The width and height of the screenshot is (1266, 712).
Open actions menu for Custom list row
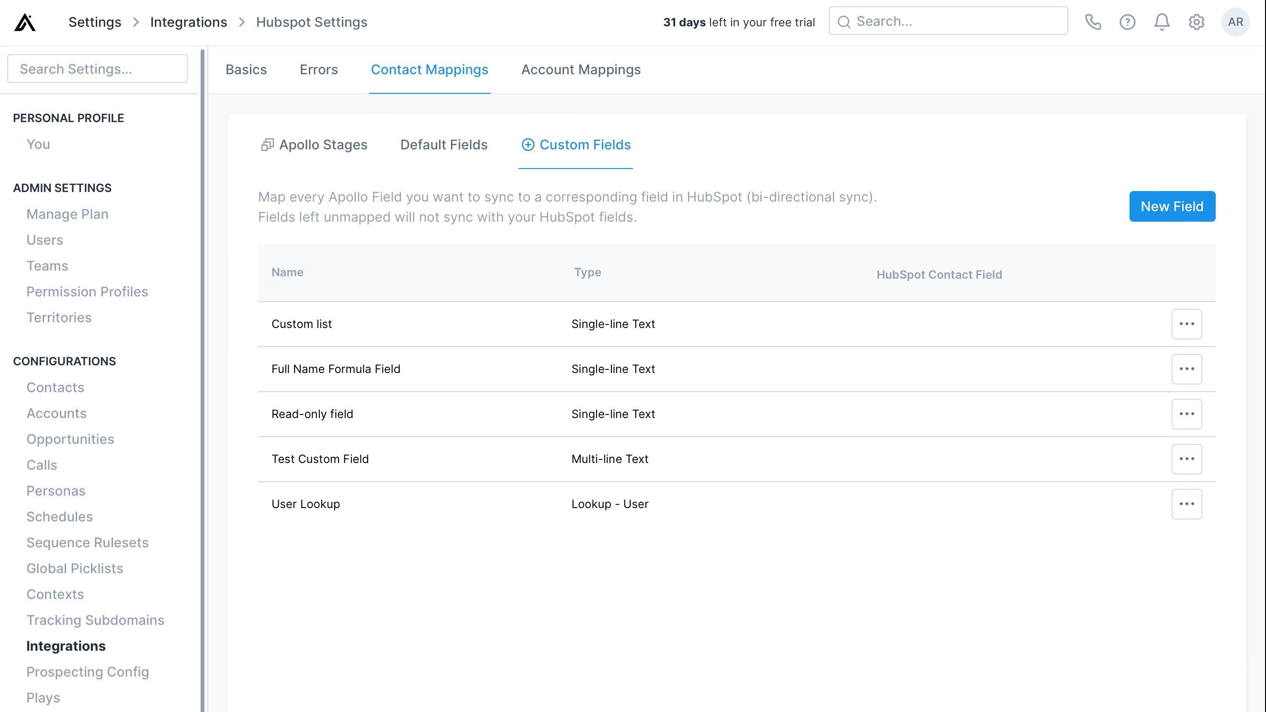coord(1187,324)
